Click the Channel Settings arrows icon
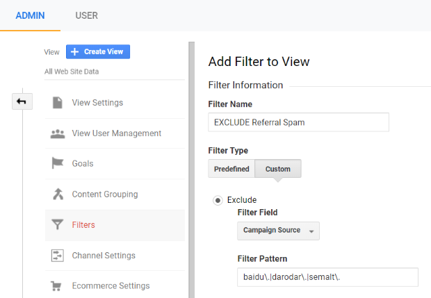The height and width of the screenshot is (298, 431). [x=58, y=256]
